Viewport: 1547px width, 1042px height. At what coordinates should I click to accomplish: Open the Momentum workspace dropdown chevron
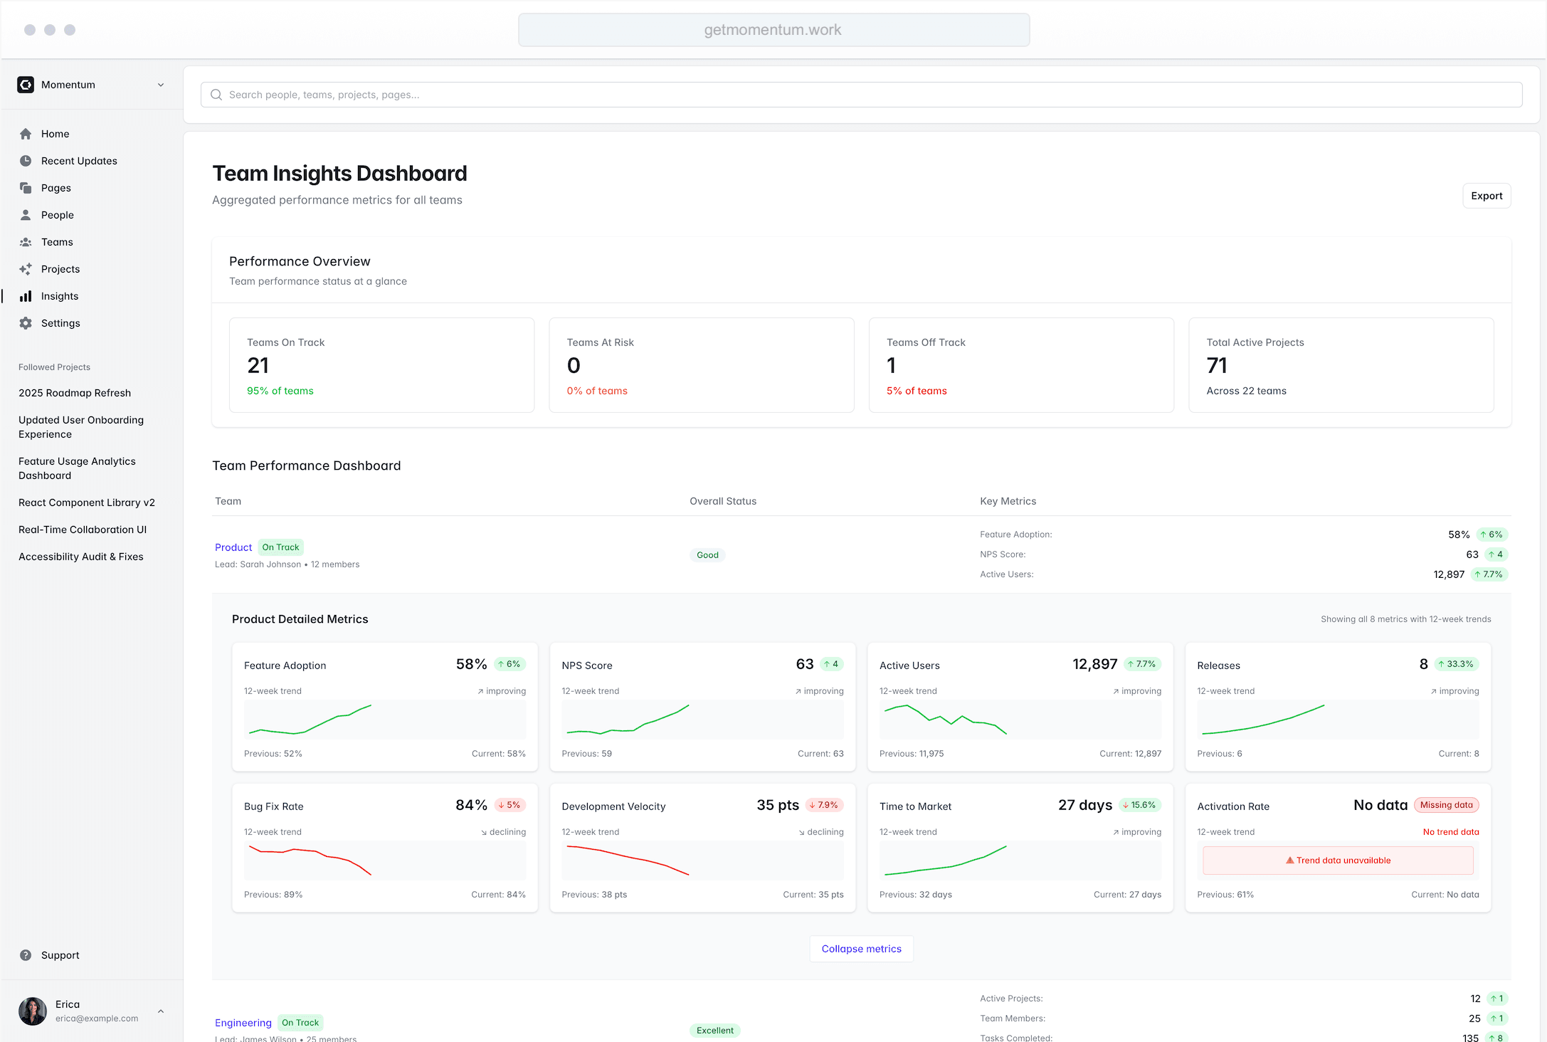(161, 85)
